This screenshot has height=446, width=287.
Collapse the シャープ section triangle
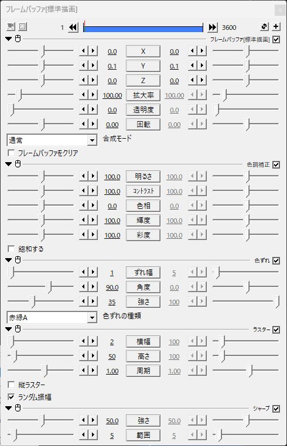point(9,409)
